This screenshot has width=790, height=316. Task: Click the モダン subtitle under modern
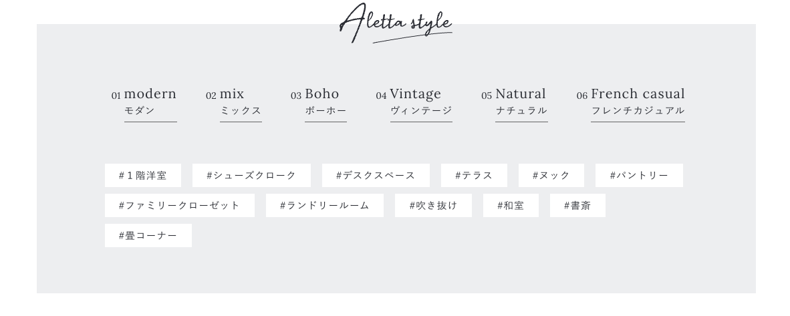coord(140,111)
